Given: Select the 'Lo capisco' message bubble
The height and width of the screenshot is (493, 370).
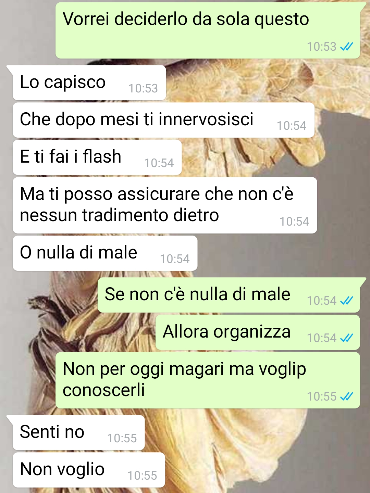Looking at the screenshot, I should (x=89, y=83).
